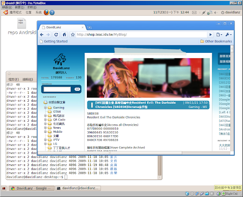Screen dimensions: 243x197
Task: Expand the QR Code category tree node
Action: tap(45, 119)
